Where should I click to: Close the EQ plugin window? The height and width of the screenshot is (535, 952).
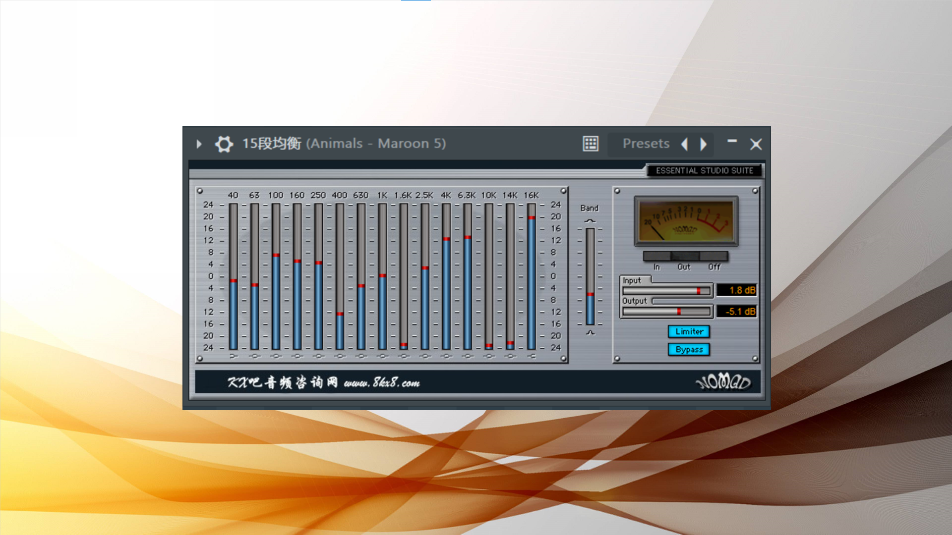[x=756, y=144]
